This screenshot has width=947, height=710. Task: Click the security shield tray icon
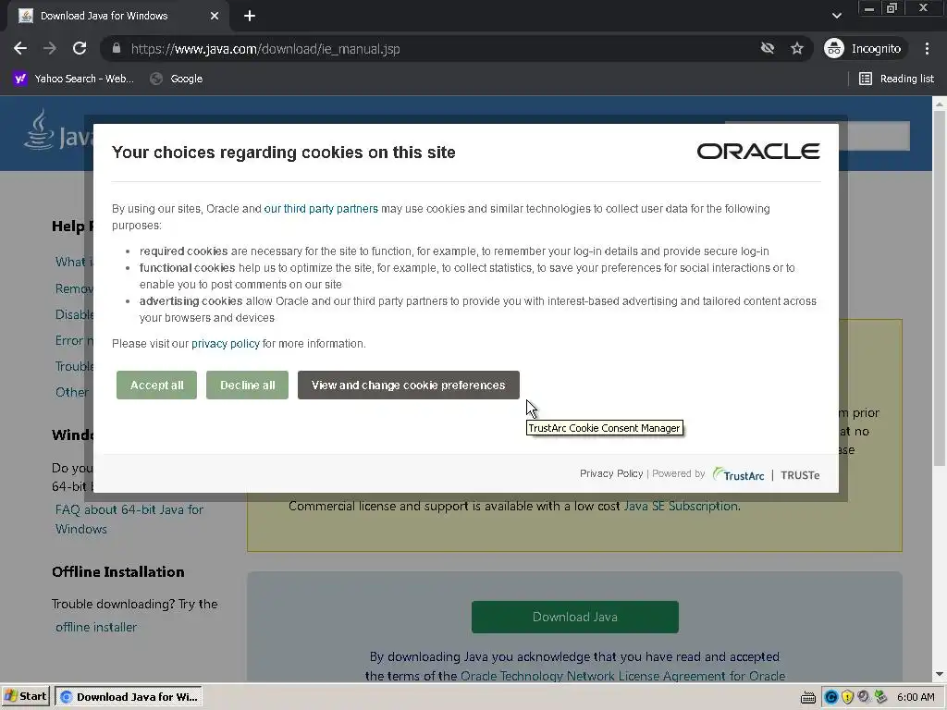point(847,697)
